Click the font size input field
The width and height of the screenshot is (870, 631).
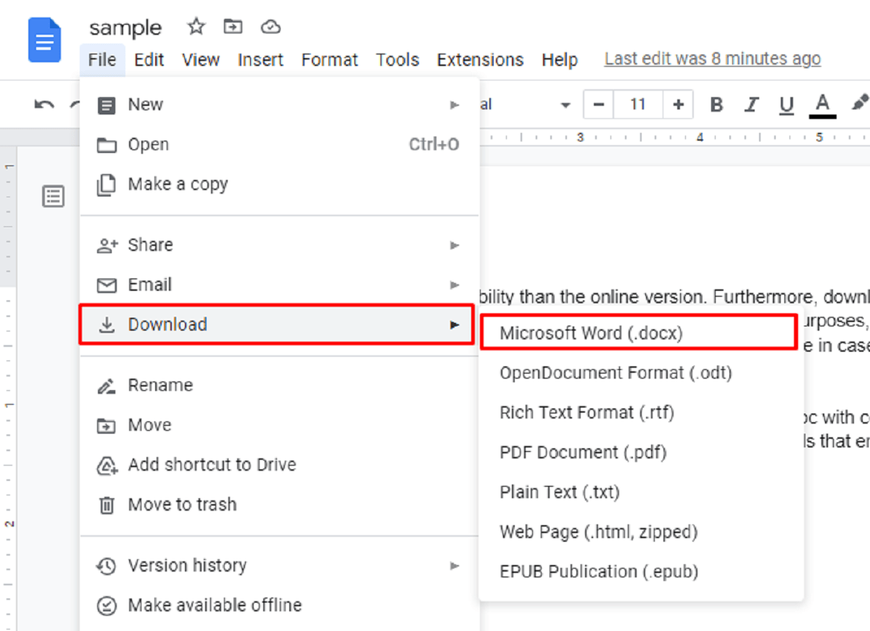[x=637, y=104]
